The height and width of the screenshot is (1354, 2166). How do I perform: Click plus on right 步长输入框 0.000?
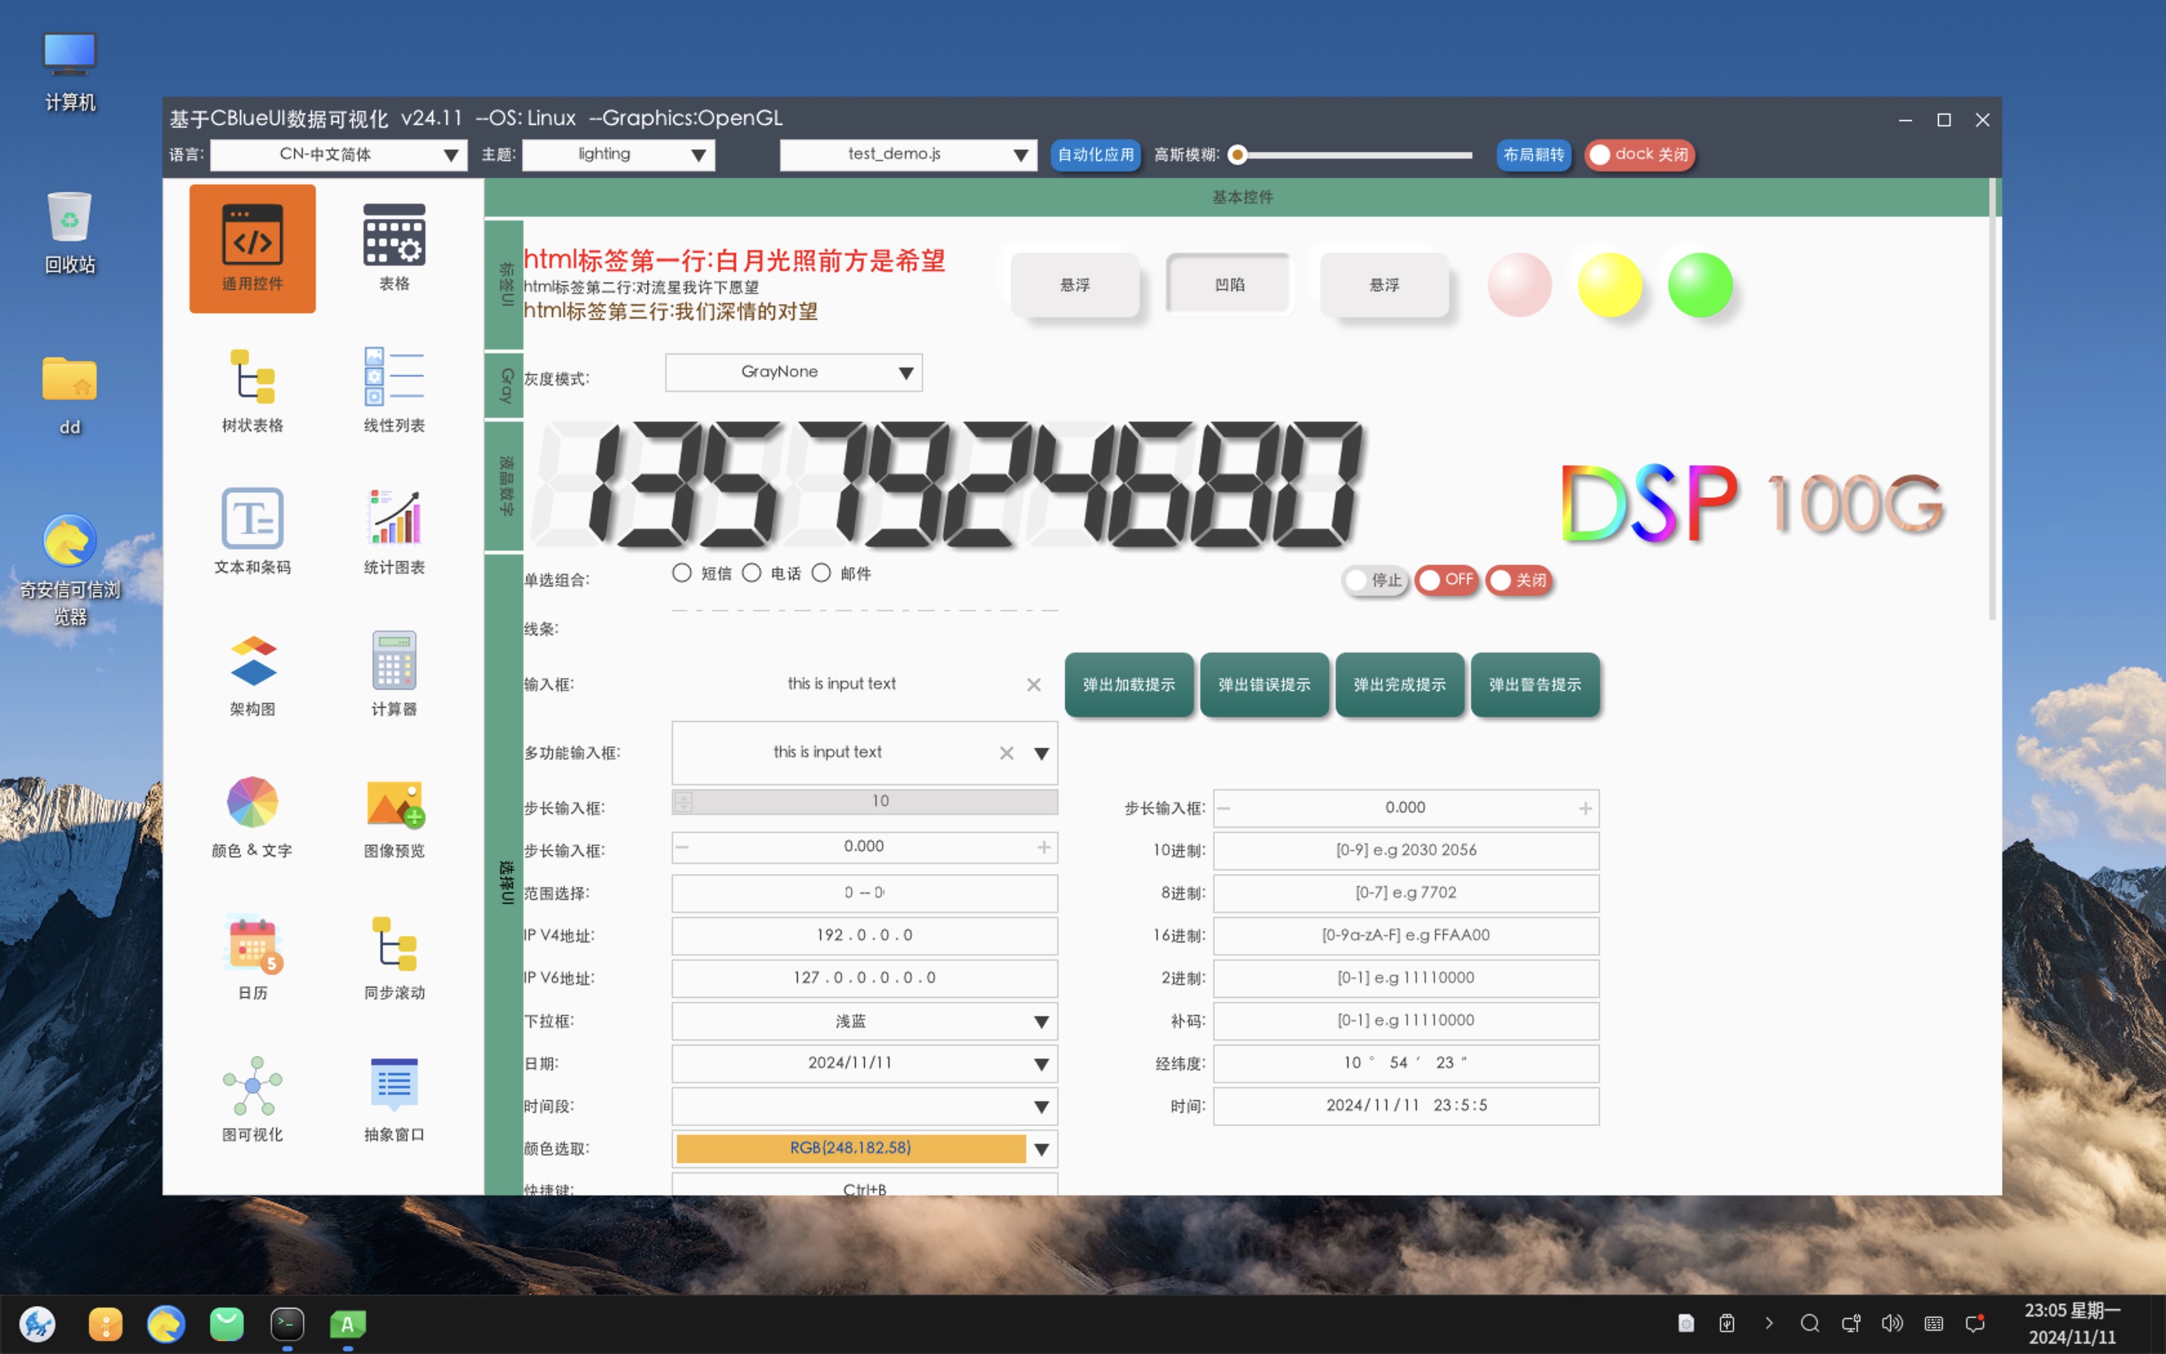[x=1585, y=809]
